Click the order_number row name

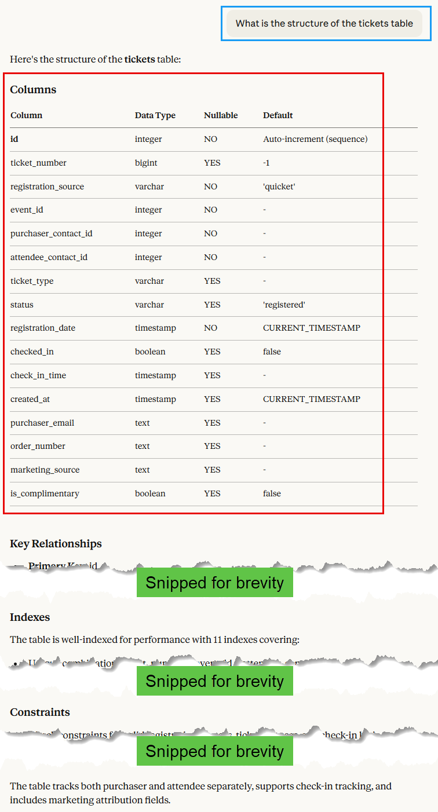click(x=38, y=446)
